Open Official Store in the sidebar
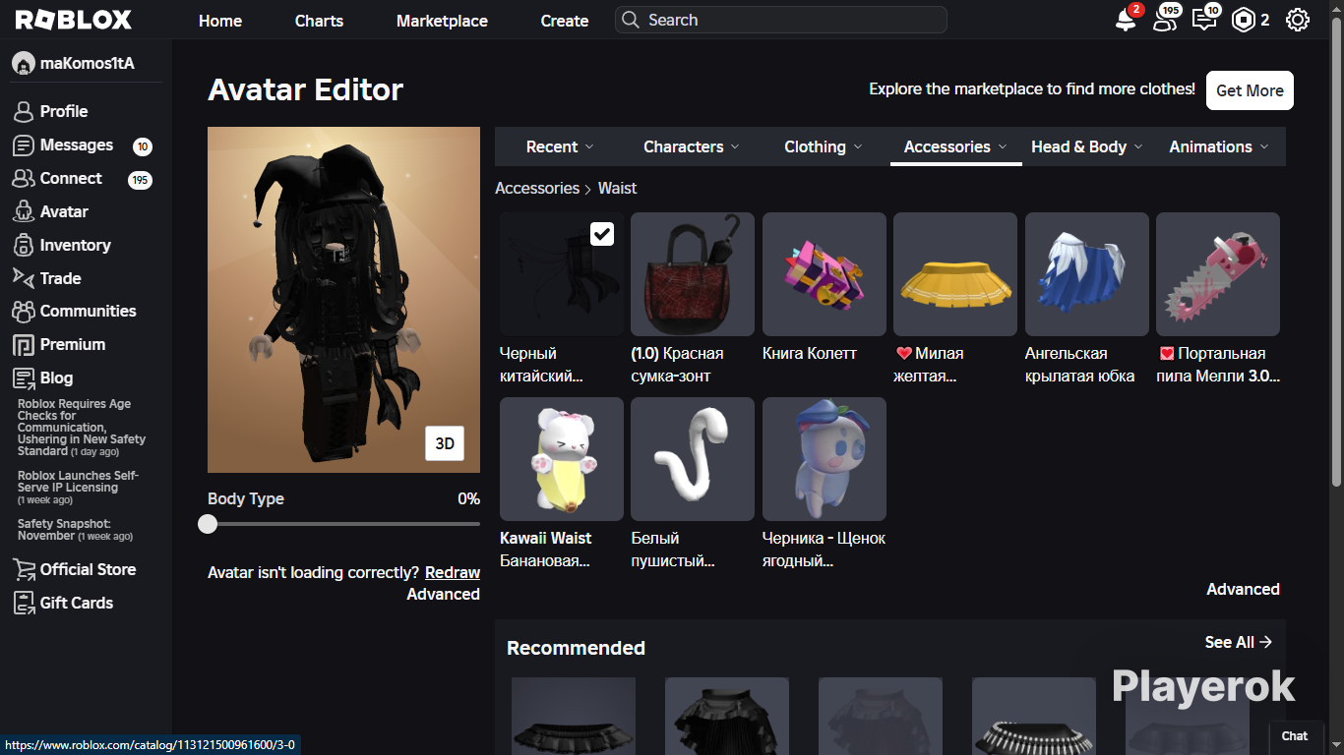The width and height of the screenshot is (1344, 755). point(88,569)
